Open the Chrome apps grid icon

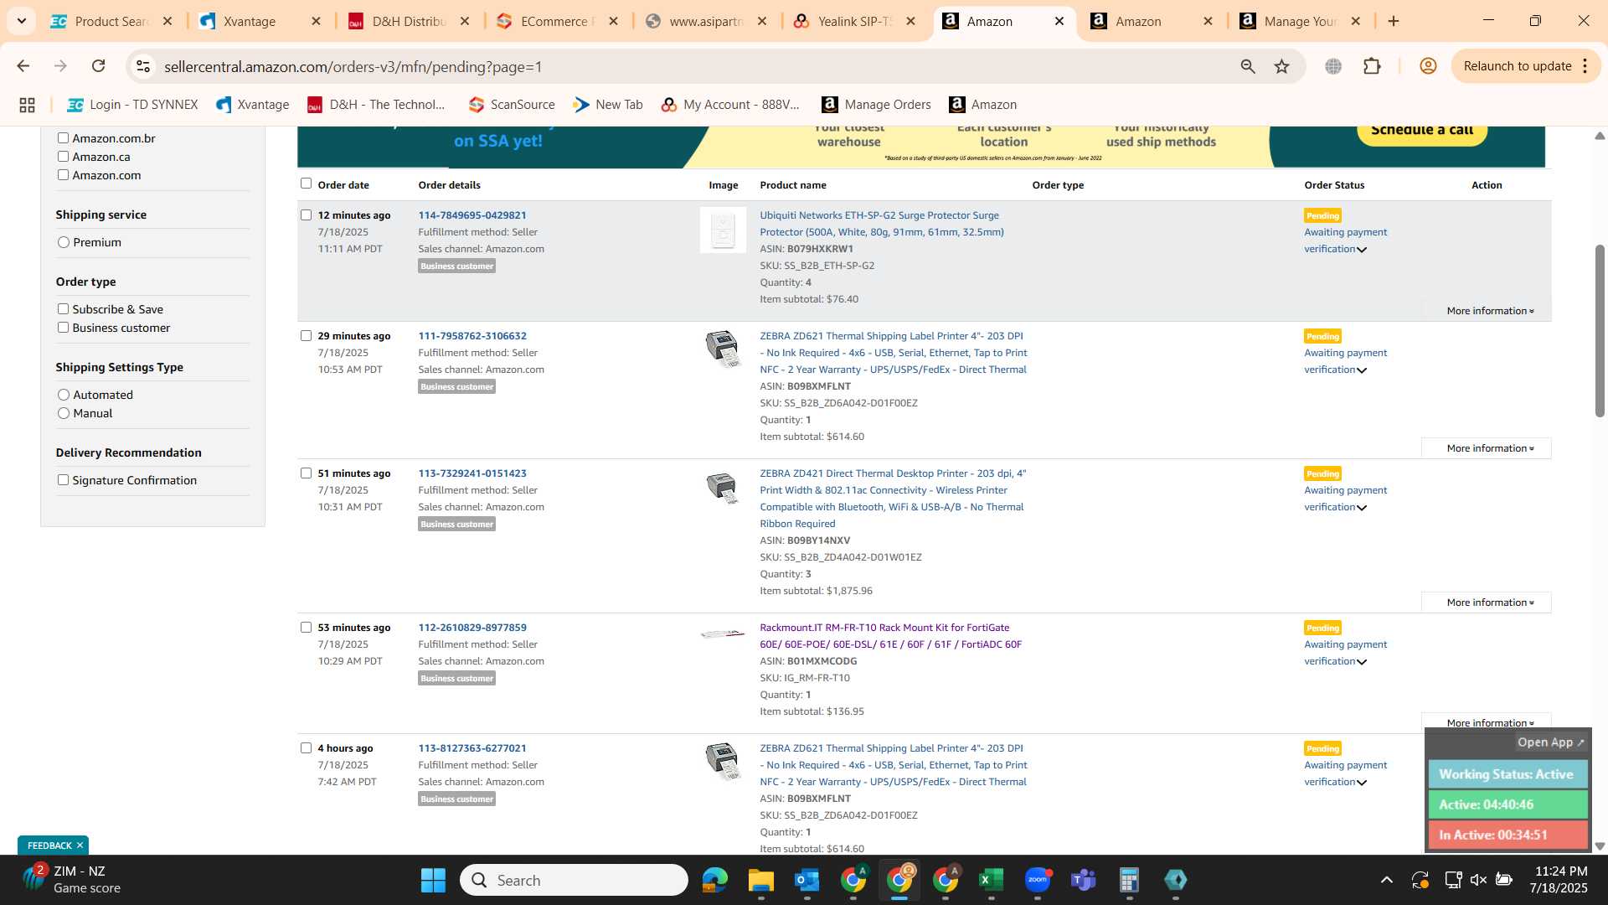point(27,105)
